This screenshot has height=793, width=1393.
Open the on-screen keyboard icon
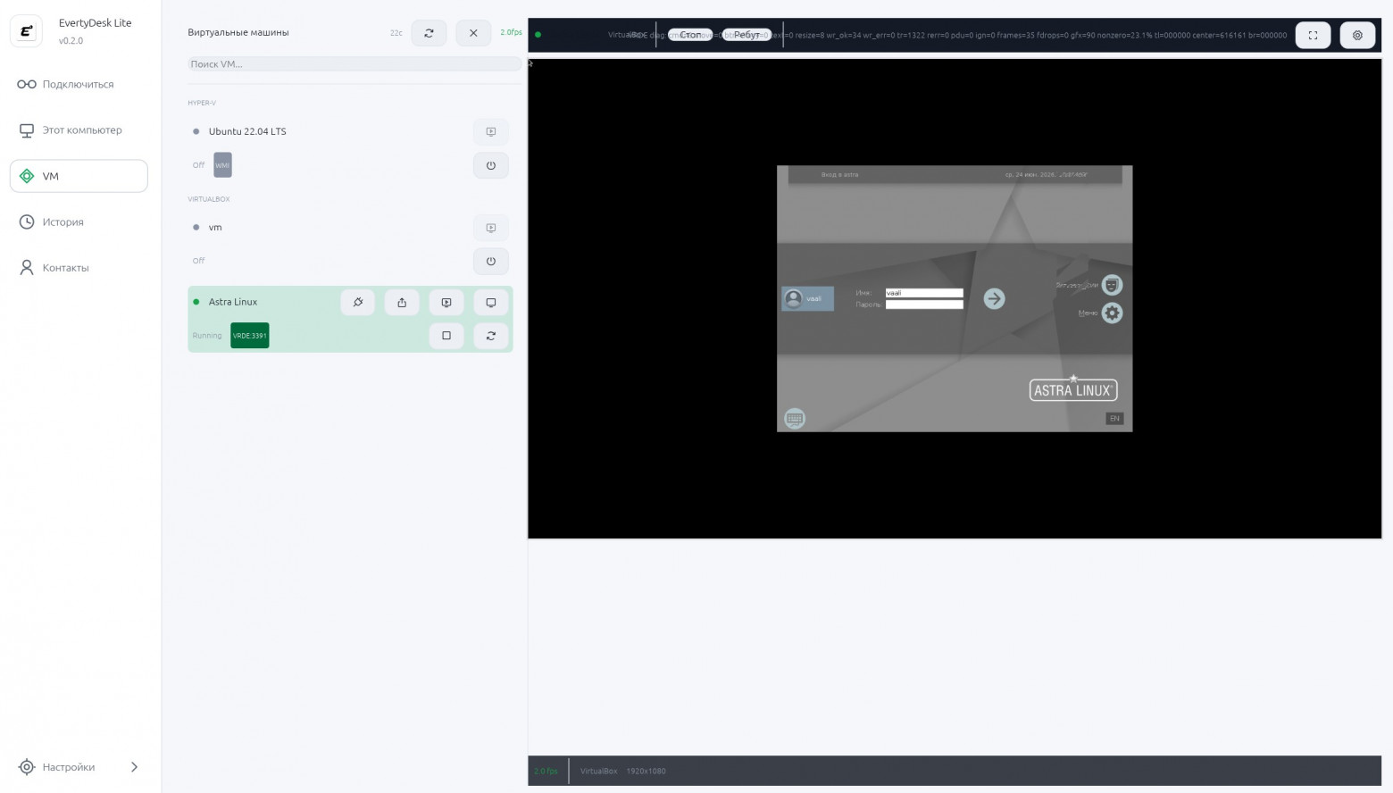795,418
